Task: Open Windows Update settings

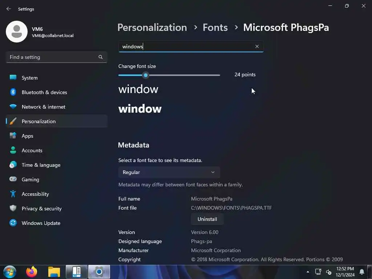Action: point(56,223)
